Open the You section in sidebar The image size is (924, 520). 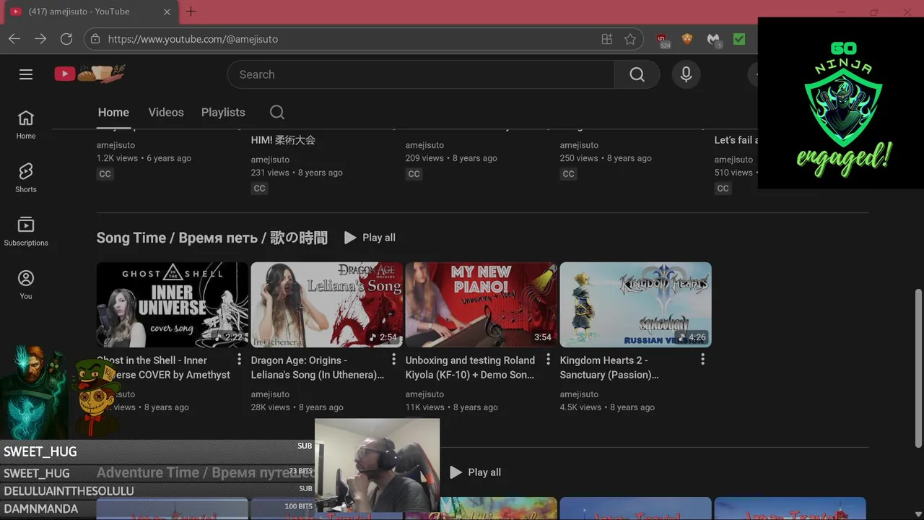click(26, 285)
